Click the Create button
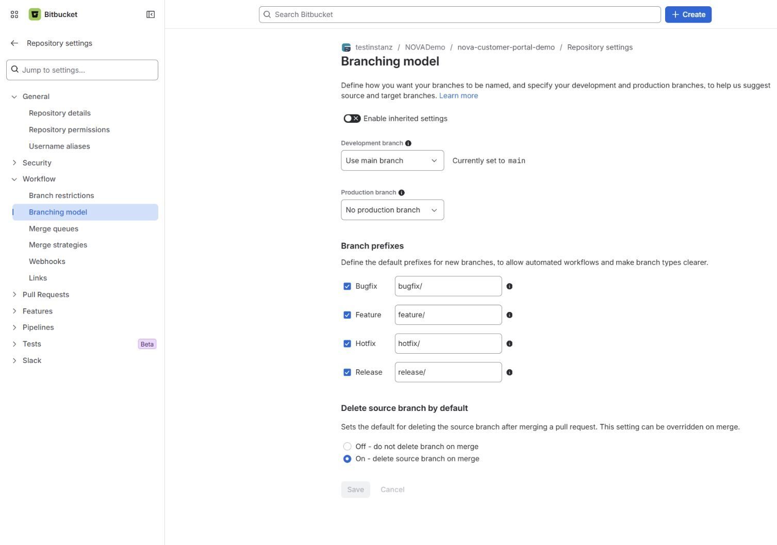The image size is (777, 545). point(688,14)
